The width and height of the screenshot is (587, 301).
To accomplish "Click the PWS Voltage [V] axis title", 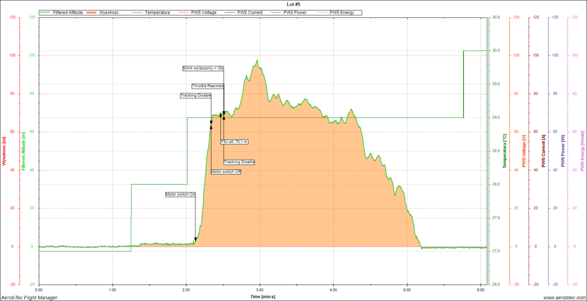I will [523, 150].
